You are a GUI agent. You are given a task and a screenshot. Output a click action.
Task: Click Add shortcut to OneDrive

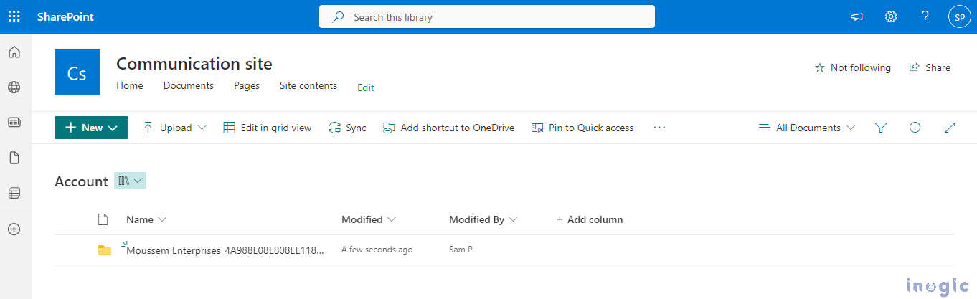448,128
